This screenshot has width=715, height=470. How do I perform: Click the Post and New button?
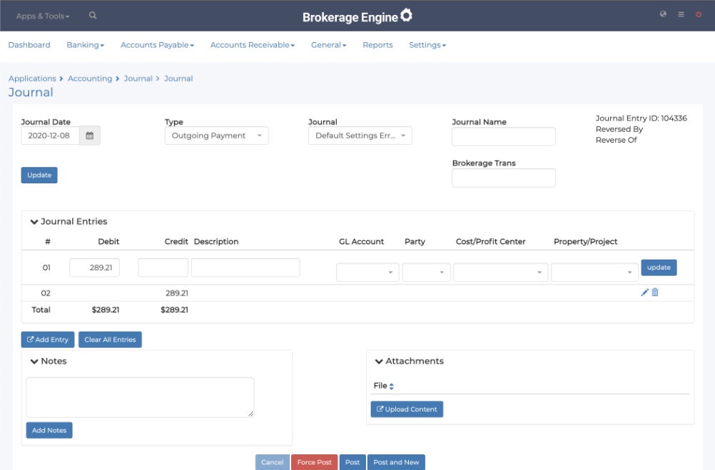[x=396, y=462]
